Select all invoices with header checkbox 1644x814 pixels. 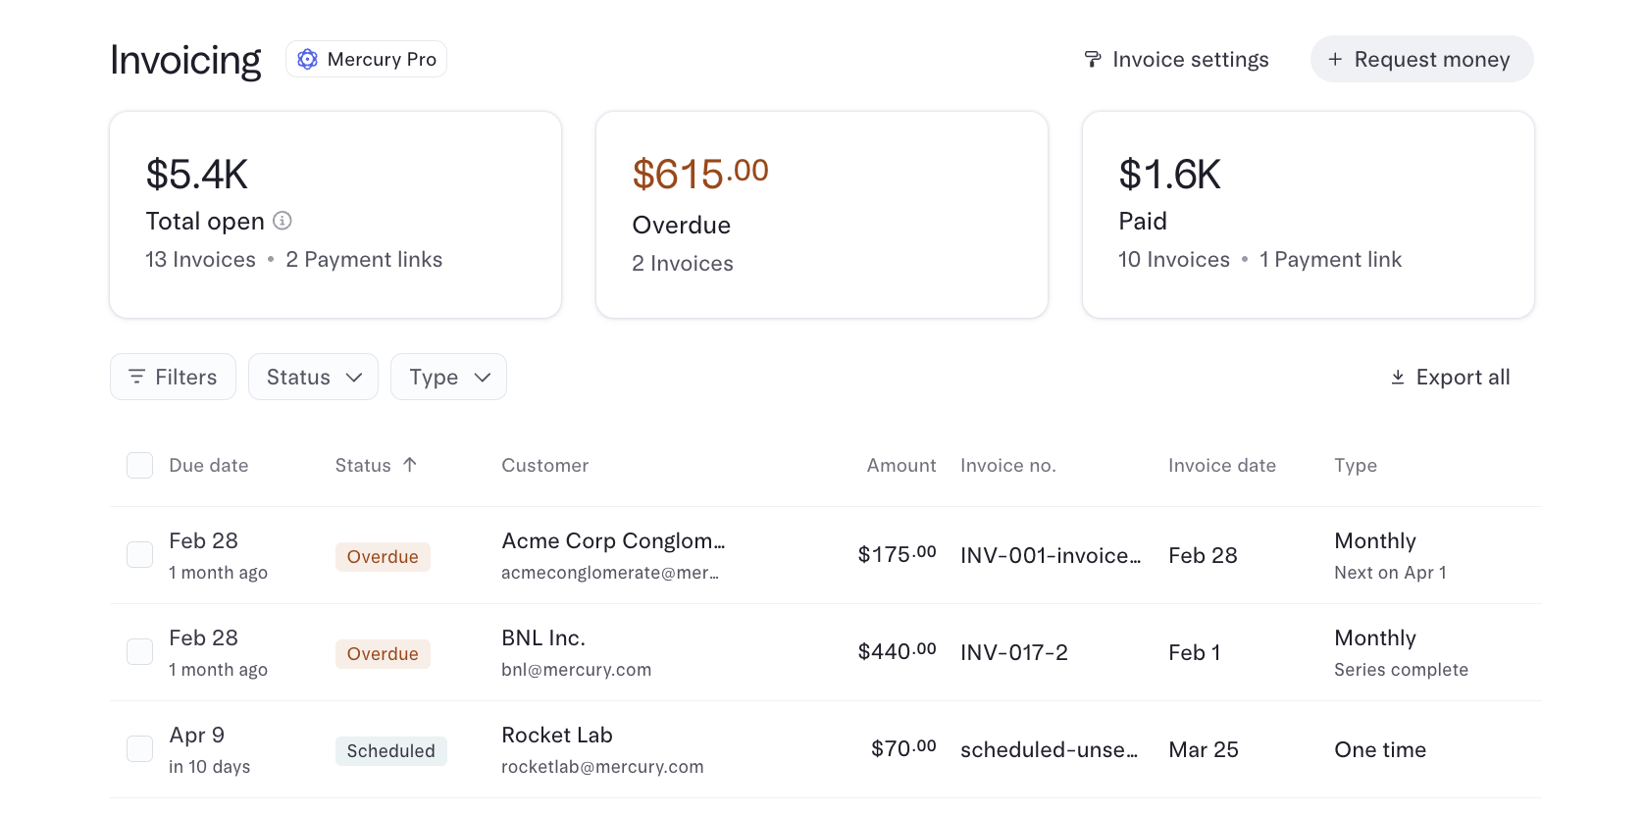140,466
